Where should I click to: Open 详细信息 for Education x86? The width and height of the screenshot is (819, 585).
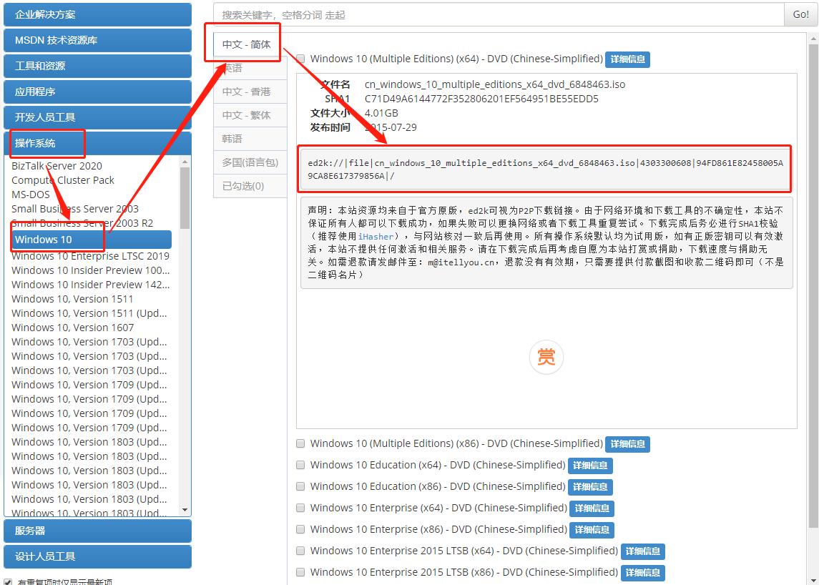590,487
